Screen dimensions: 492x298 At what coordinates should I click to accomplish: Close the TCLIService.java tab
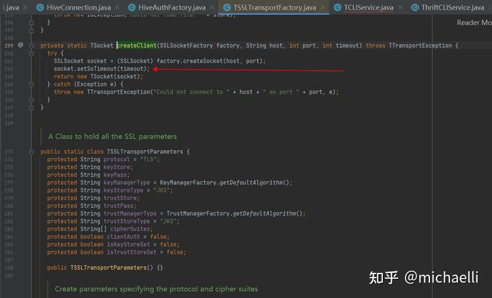click(x=400, y=7)
